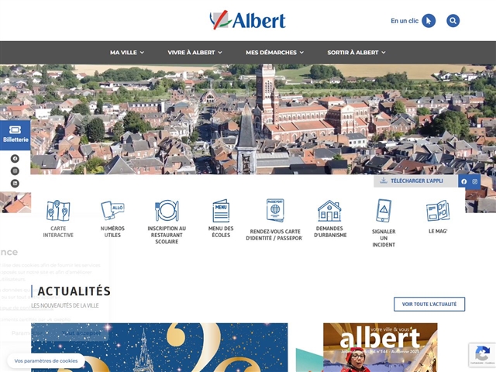496x372 pixels.
Task: Click Instagram icon beside Télécharger l'appli
Action: pos(475,181)
